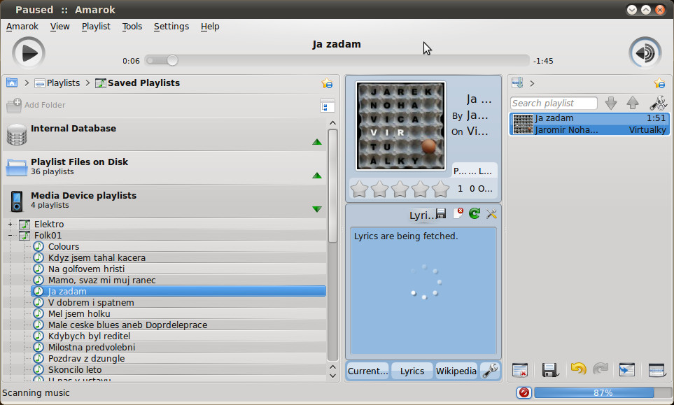Collapse Media Device playlists section
Image resolution: width=674 pixels, height=405 pixels.
[x=317, y=209]
